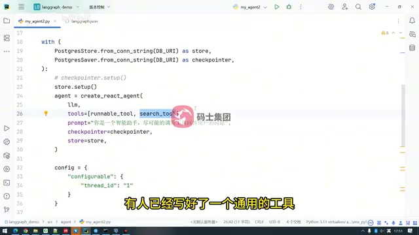Select src in the breadcrumb path
The height and width of the screenshot is (235, 419).
tap(50, 222)
